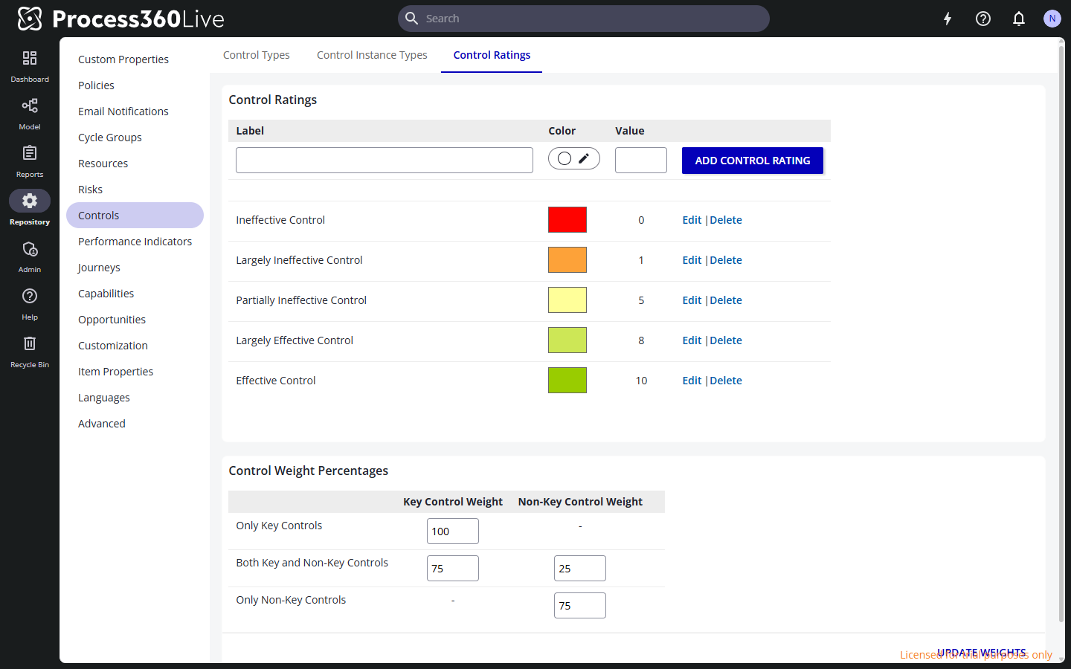
Task: Select the Repository gear icon
Action: point(30,201)
